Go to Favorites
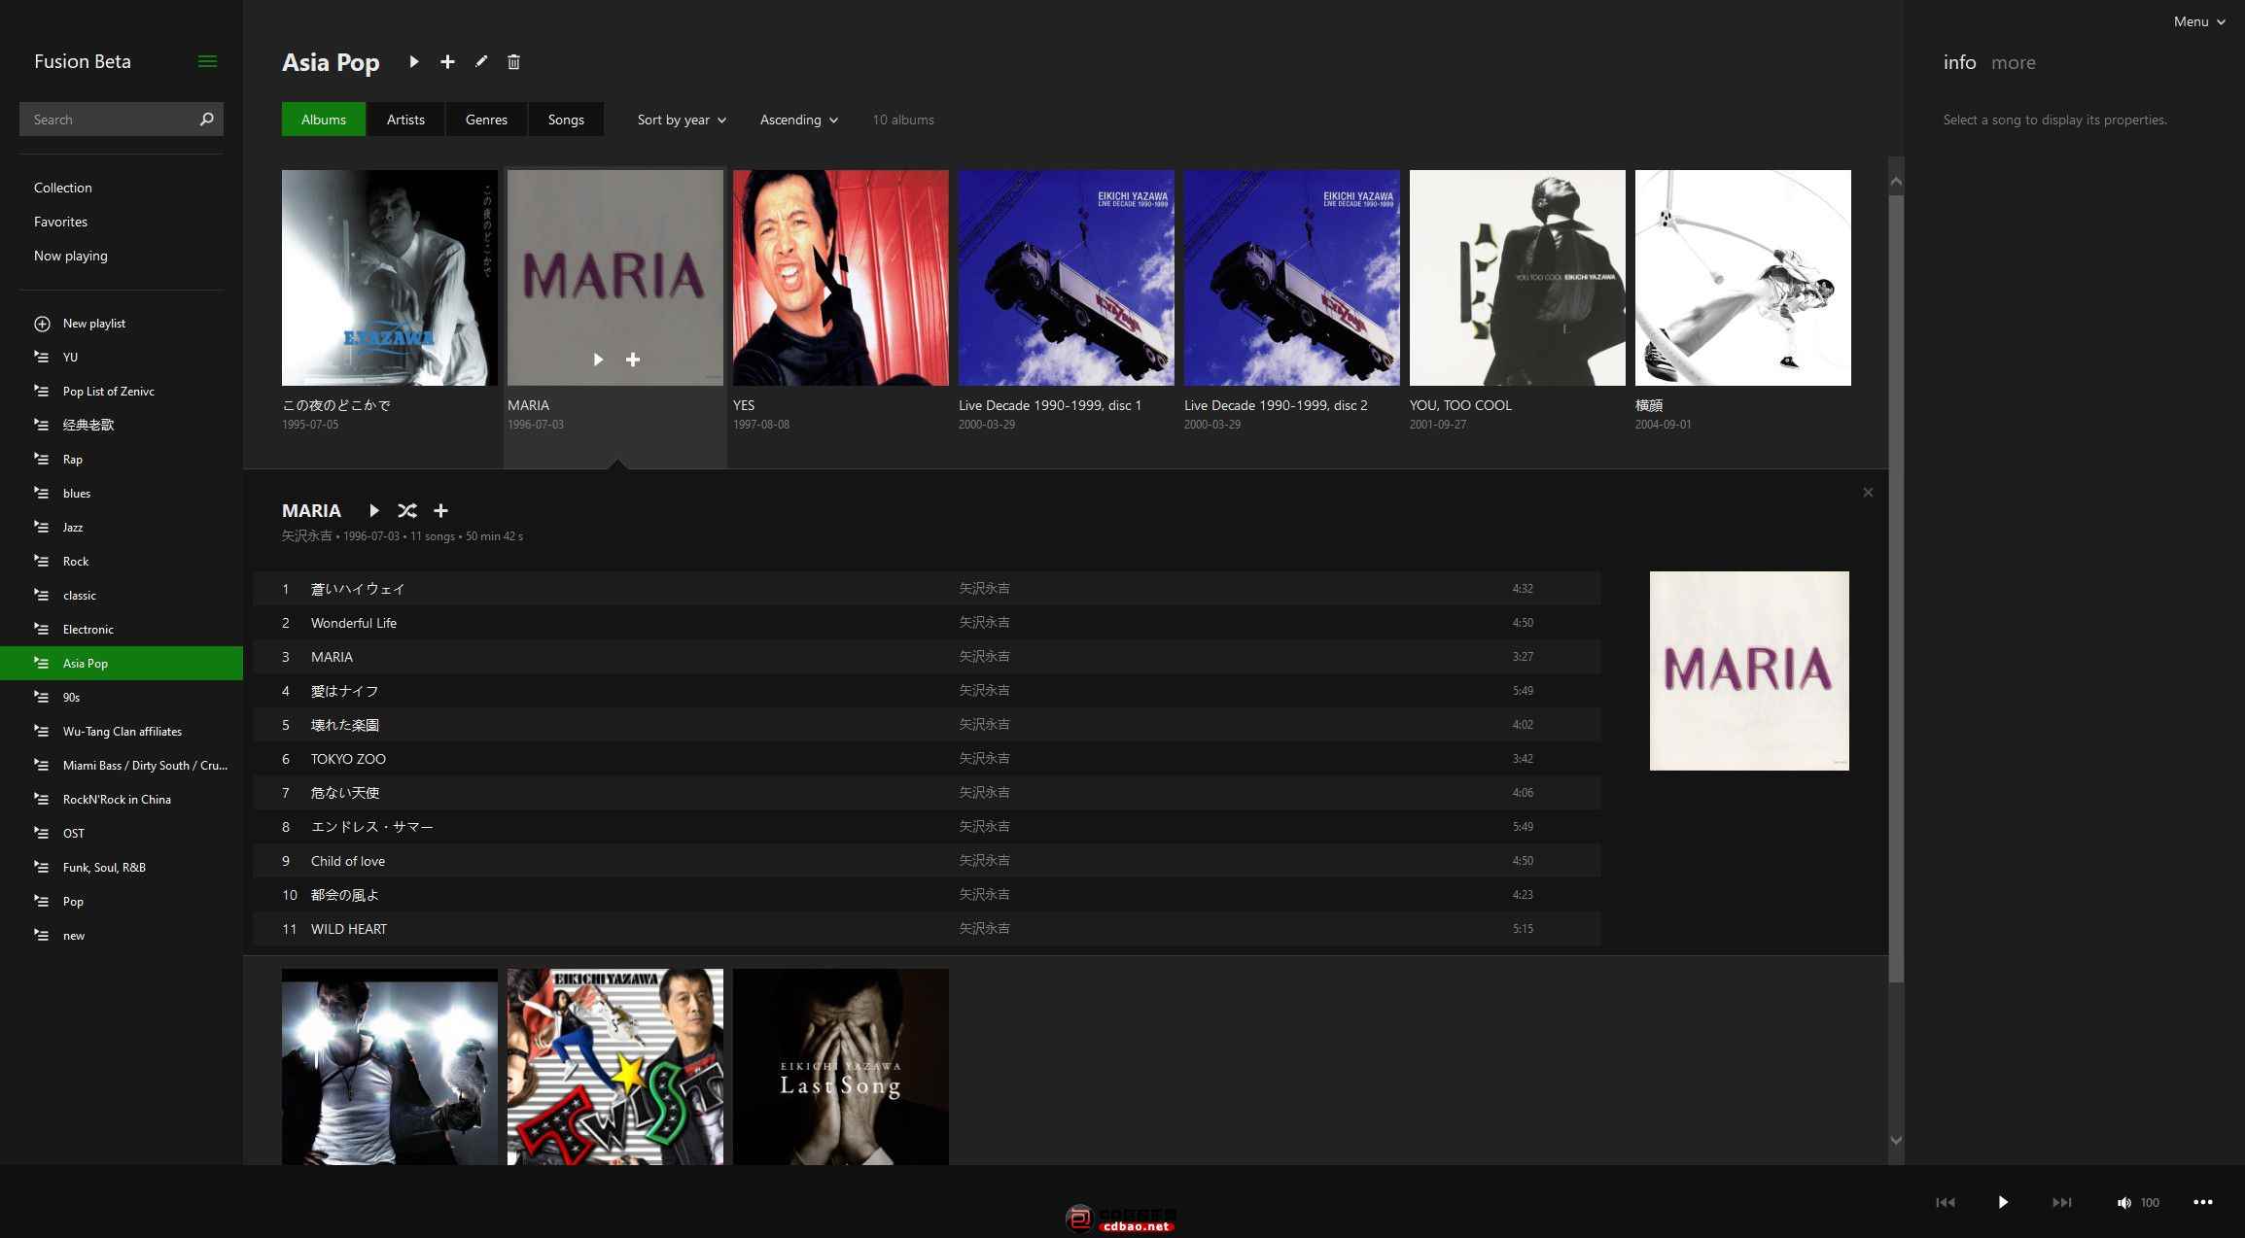This screenshot has width=2245, height=1238. (60, 222)
